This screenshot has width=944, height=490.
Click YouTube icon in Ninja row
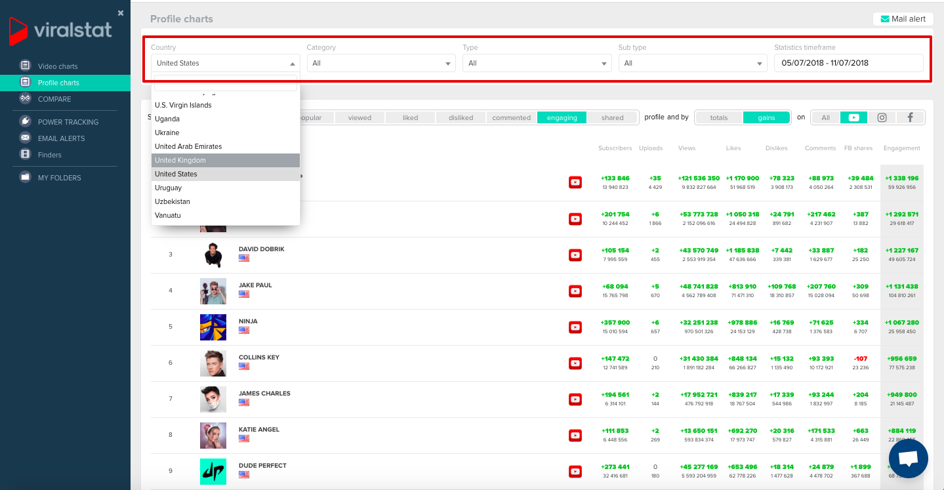click(x=575, y=327)
